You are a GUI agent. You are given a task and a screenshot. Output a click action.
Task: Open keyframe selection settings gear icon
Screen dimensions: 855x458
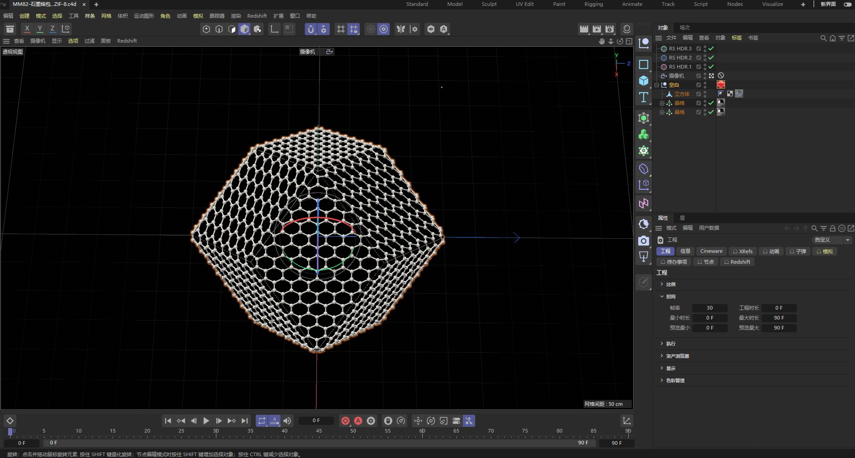point(371,421)
